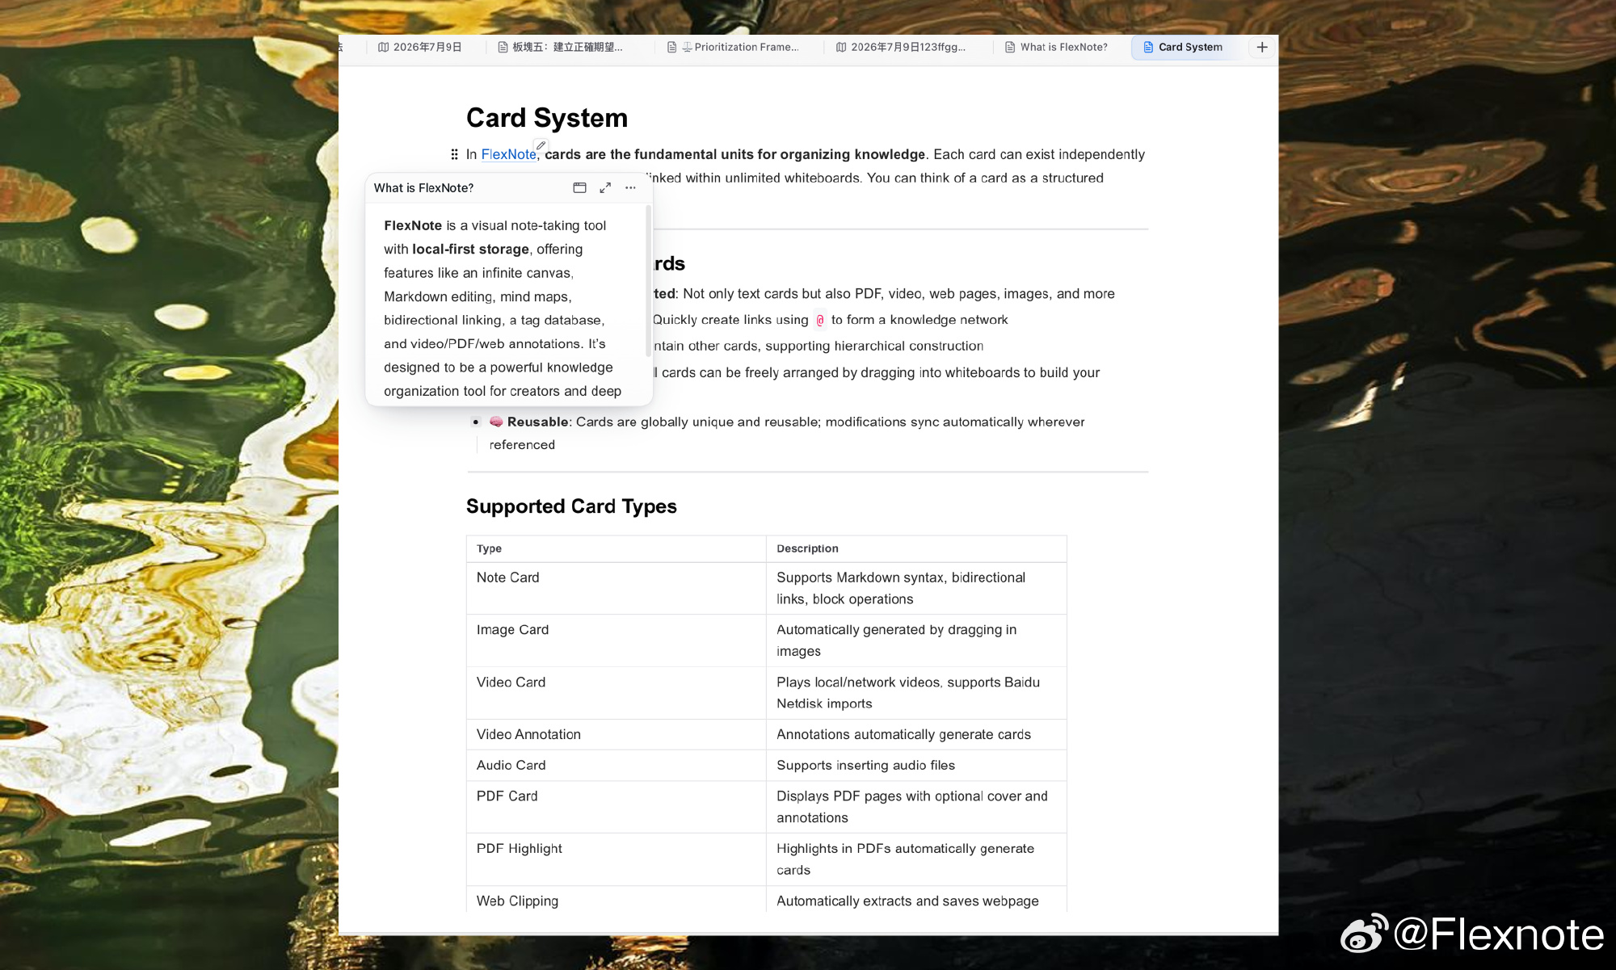This screenshot has height=970, width=1616.
Task: Click the @ inline code symbol
Action: [819, 320]
